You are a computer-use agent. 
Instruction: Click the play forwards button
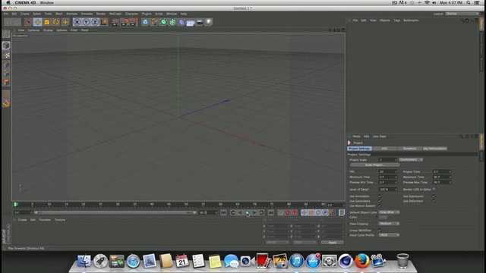click(x=247, y=212)
